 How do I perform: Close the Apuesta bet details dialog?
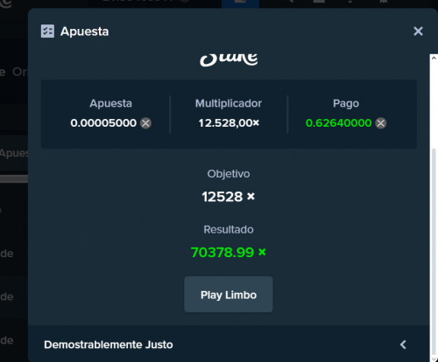(418, 31)
